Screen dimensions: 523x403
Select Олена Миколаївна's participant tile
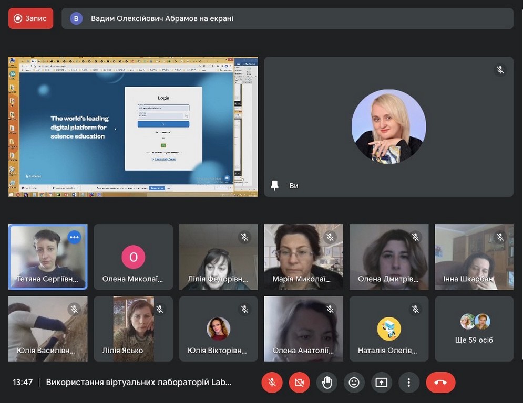(133, 257)
